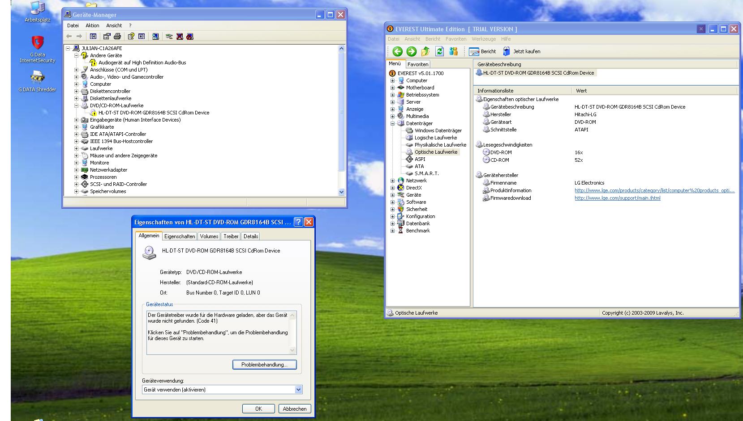Select the SCSI- und RAID-Controller node
This screenshot has height=421, width=743.
[x=118, y=184]
